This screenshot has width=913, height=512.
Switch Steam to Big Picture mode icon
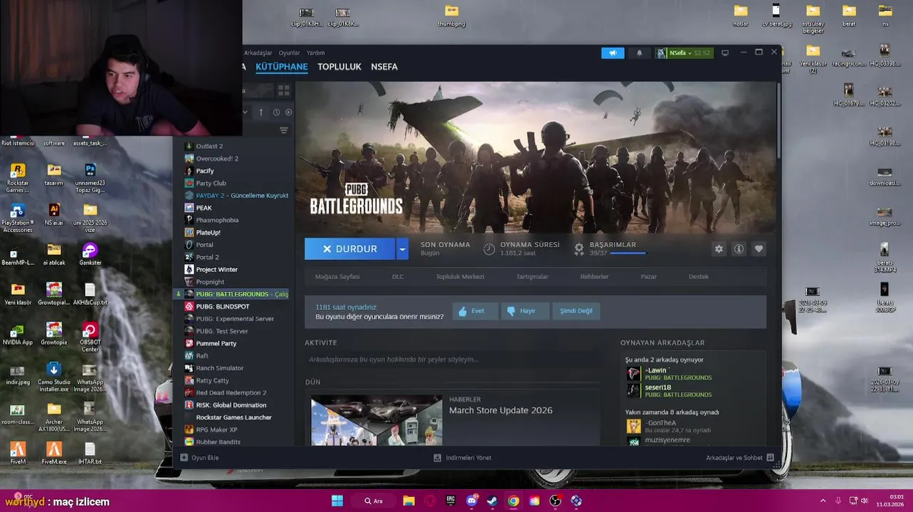[x=725, y=53]
